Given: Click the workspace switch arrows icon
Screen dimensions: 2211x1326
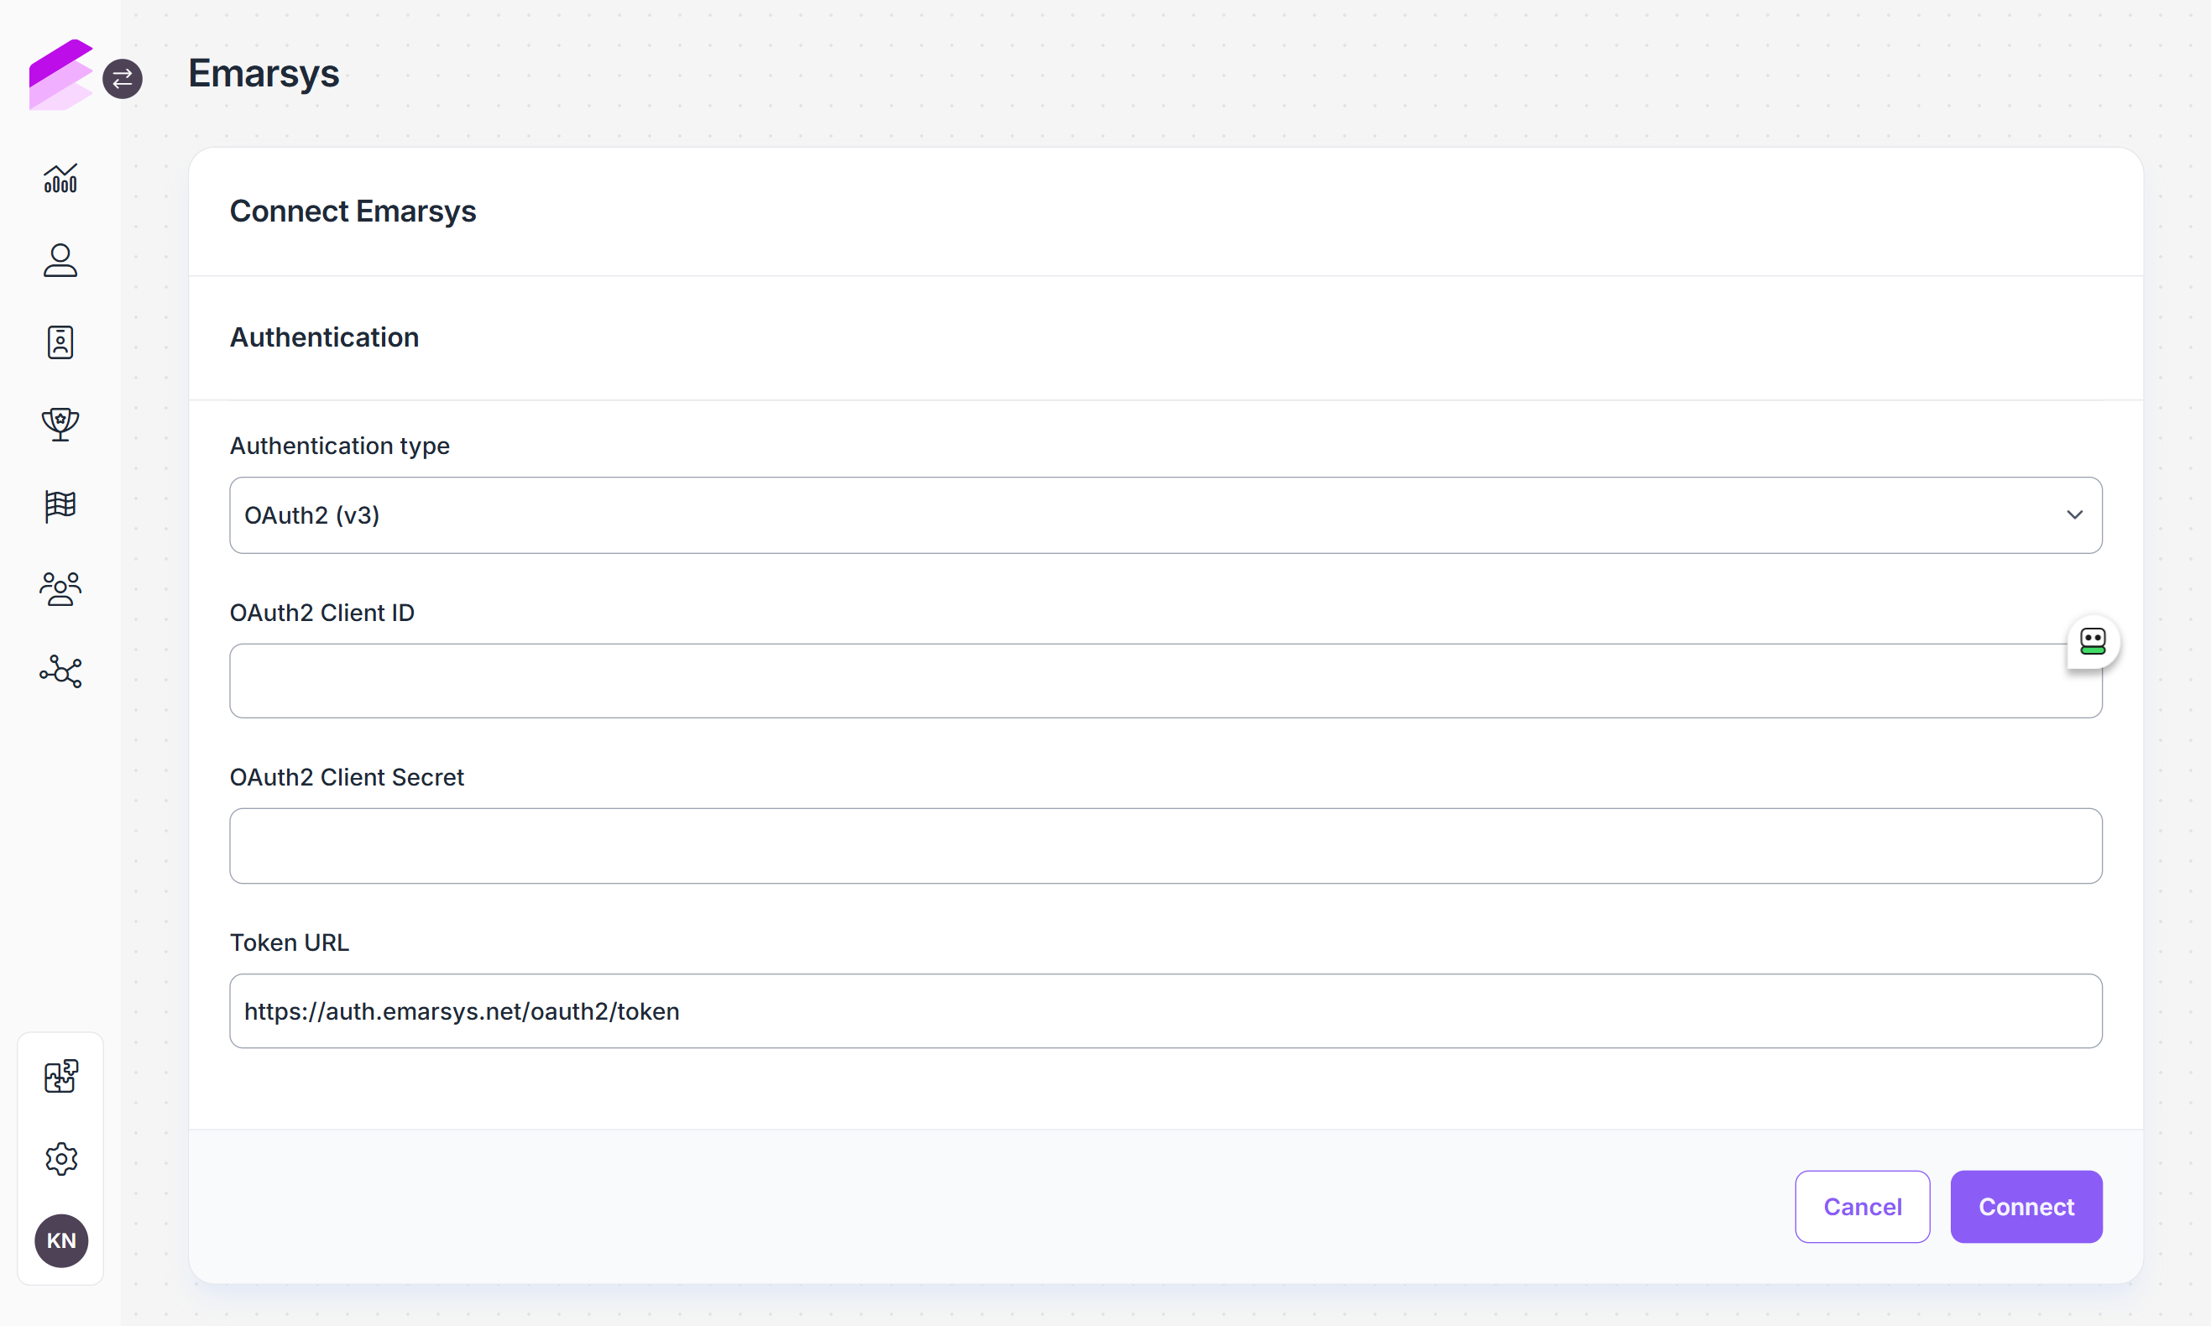Looking at the screenshot, I should pyautogui.click(x=123, y=79).
